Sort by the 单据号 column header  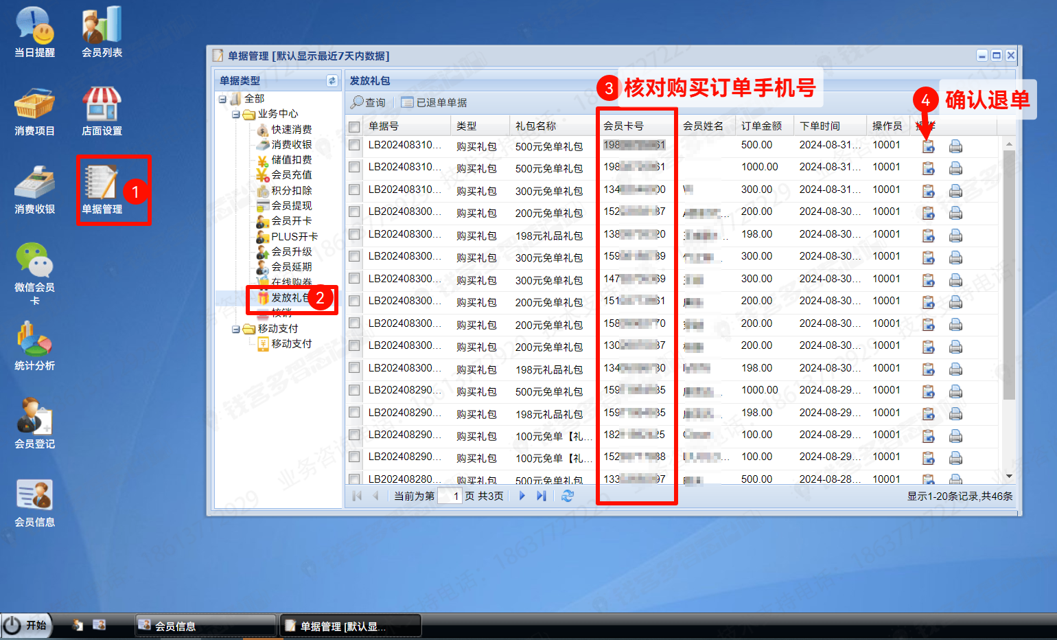click(407, 126)
